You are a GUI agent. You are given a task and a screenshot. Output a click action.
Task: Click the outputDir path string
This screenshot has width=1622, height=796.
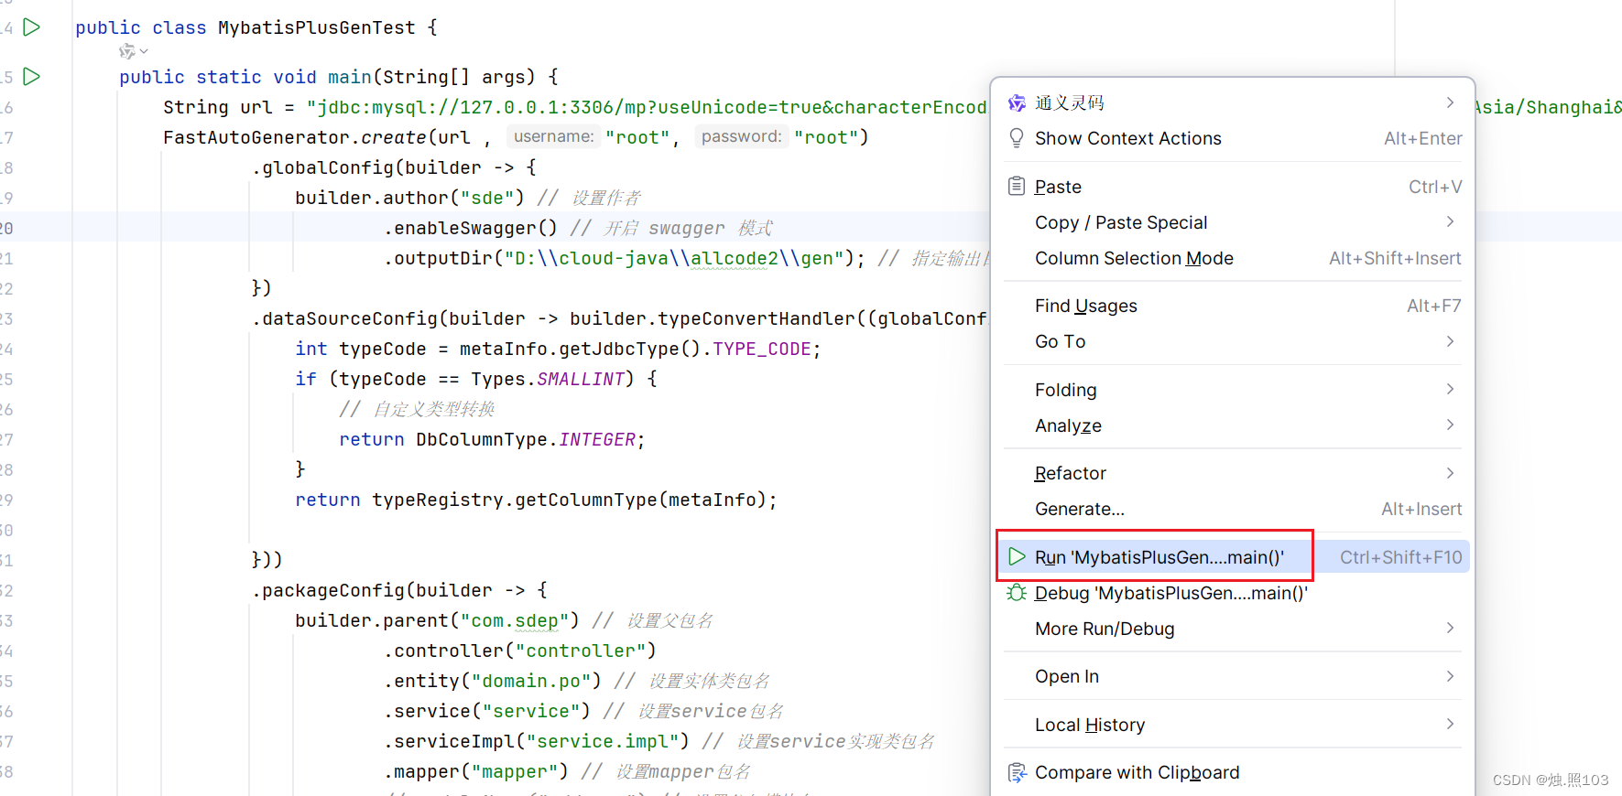[x=674, y=258]
